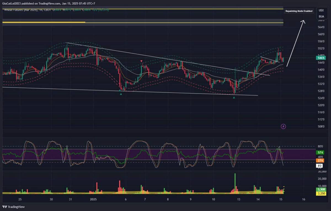
Task: Click the 'Repainting Mode Enabled' label
Action: [x=299, y=11]
